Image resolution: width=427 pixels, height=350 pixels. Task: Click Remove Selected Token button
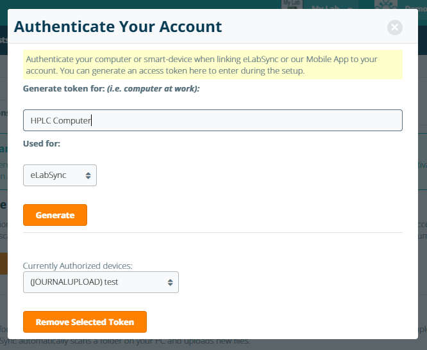[x=85, y=322]
